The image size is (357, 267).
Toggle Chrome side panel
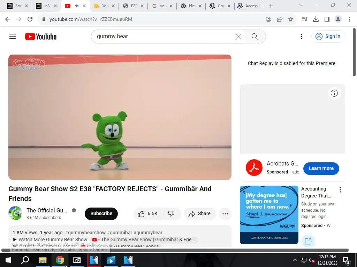(327, 19)
